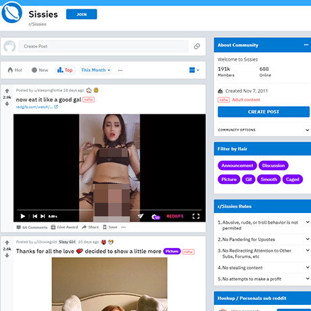
Task: Skip to next in video player
Action: [x=43, y=216]
